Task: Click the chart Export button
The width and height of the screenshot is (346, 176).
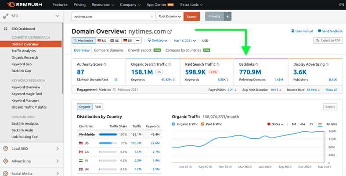Action: [x=330, y=107]
